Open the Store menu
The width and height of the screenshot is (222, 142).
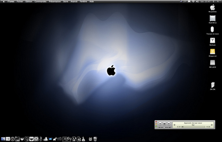coord(66,1)
